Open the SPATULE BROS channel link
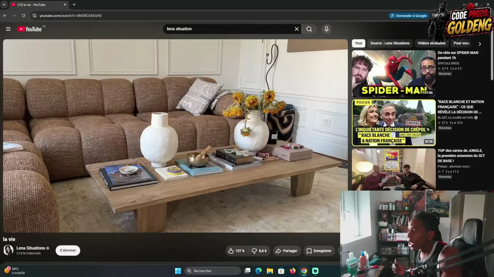This screenshot has width=494, height=277. 448,63
